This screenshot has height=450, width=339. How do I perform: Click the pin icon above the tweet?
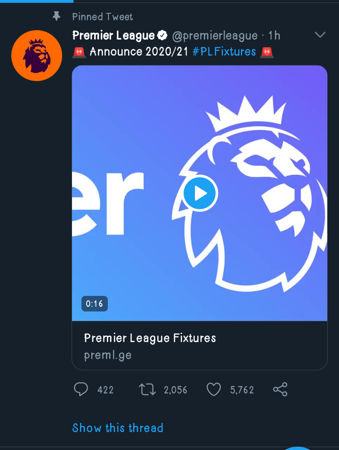56,17
